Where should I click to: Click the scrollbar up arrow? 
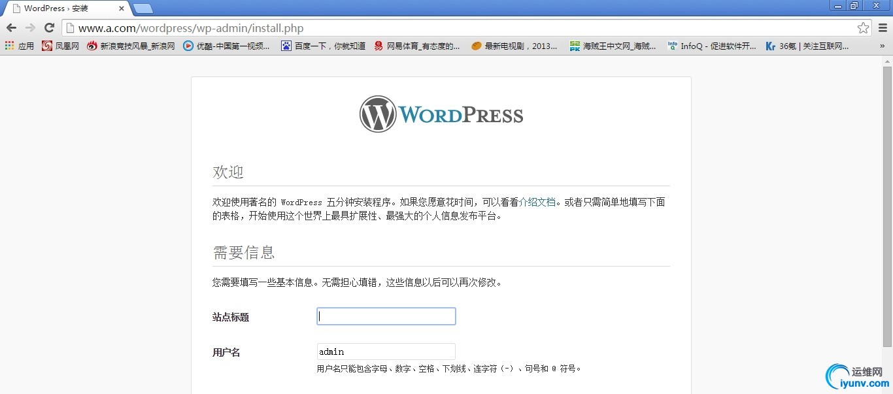(x=887, y=60)
